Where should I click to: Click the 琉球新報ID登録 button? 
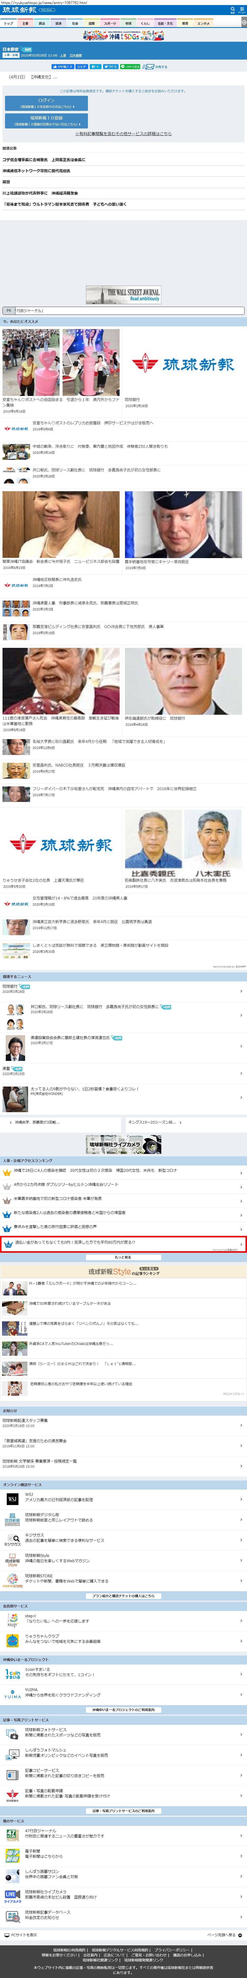[x=46, y=121]
